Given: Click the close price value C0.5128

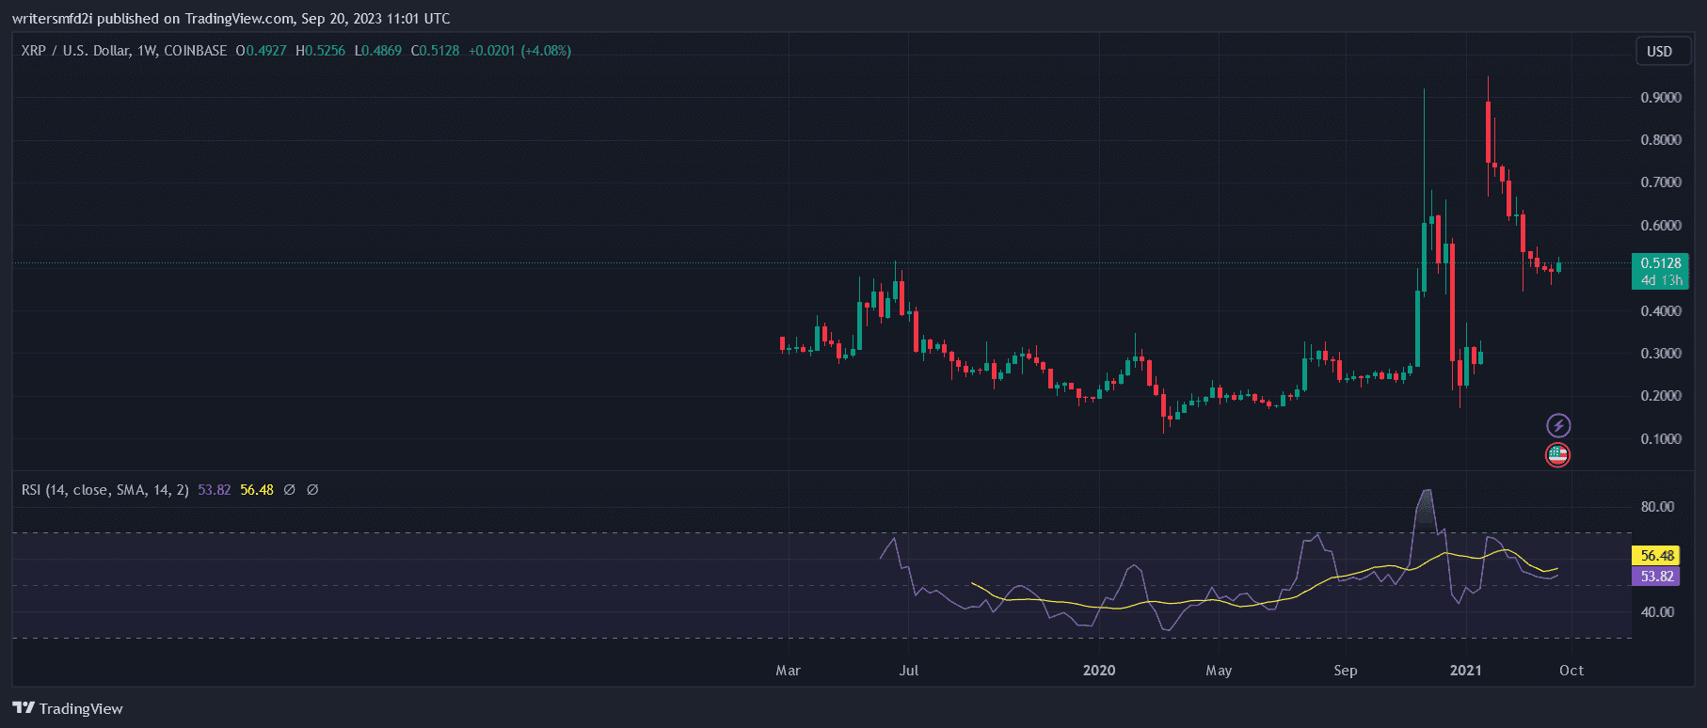Looking at the screenshot, I should click(435, 51).
